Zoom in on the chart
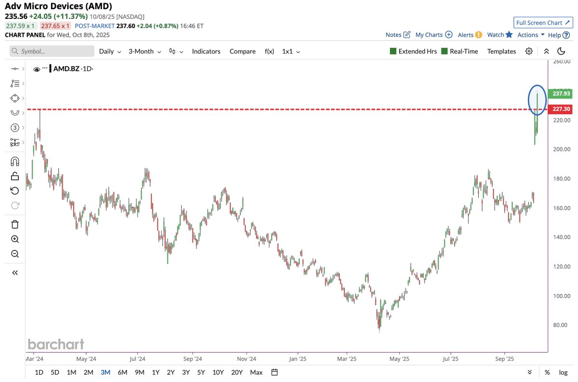578x382 pixels. pyautogui.click(x=15, y=239)
